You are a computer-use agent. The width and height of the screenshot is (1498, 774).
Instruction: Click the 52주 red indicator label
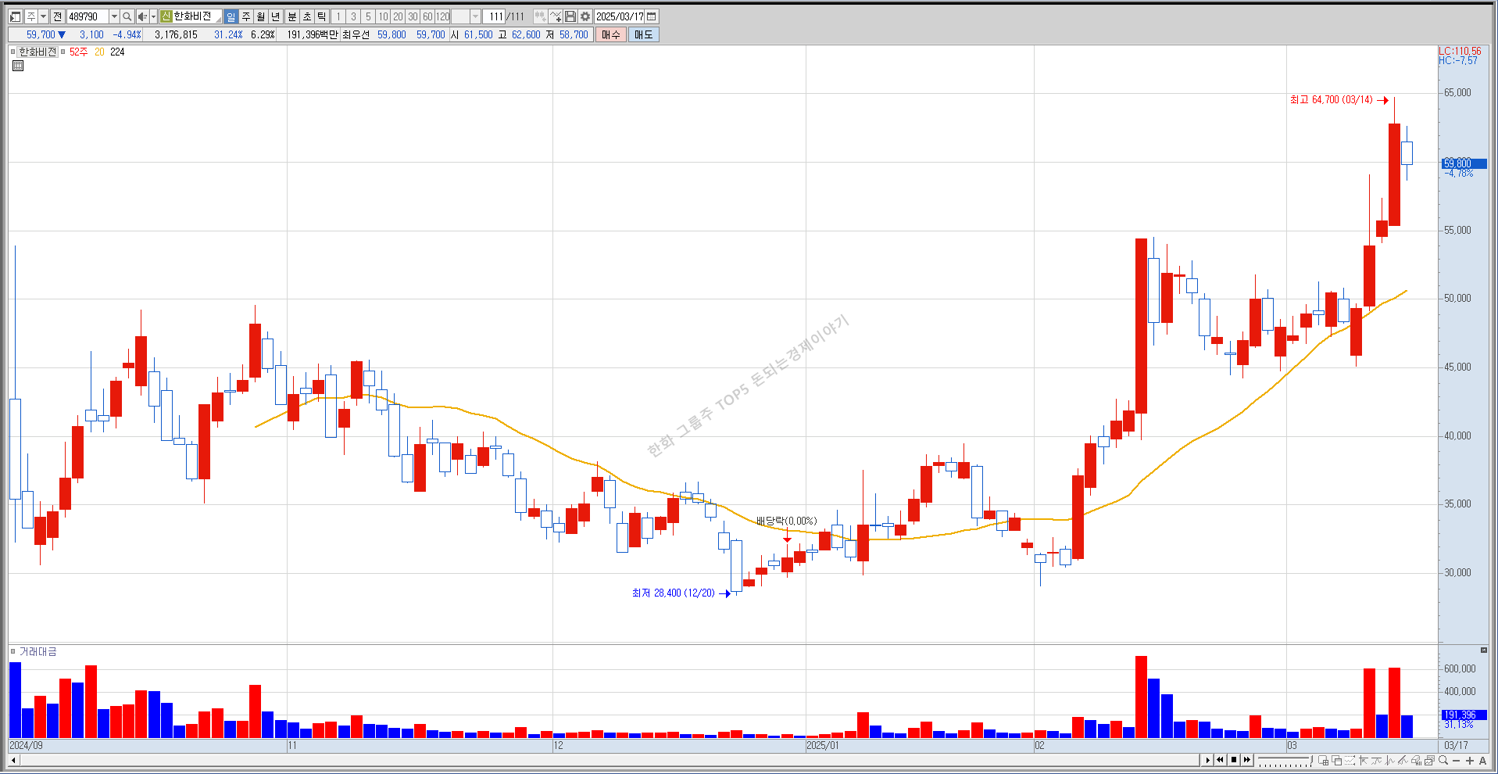[78, 52]
